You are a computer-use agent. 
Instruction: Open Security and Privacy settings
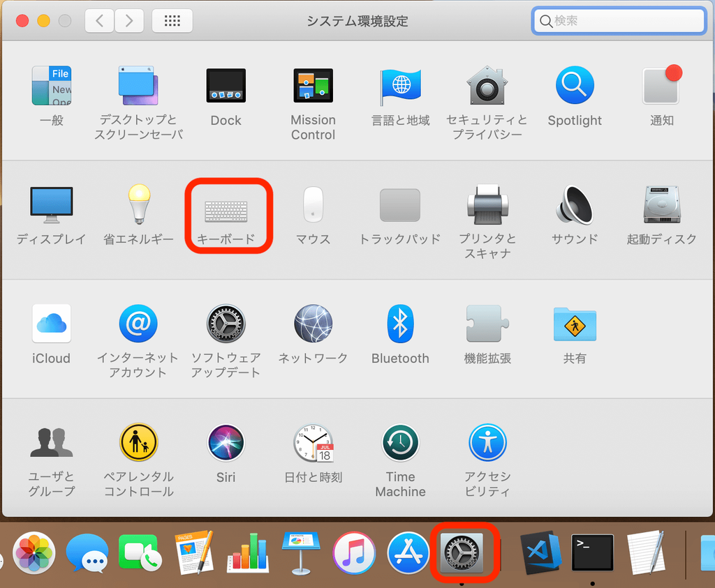pos(487,86)
